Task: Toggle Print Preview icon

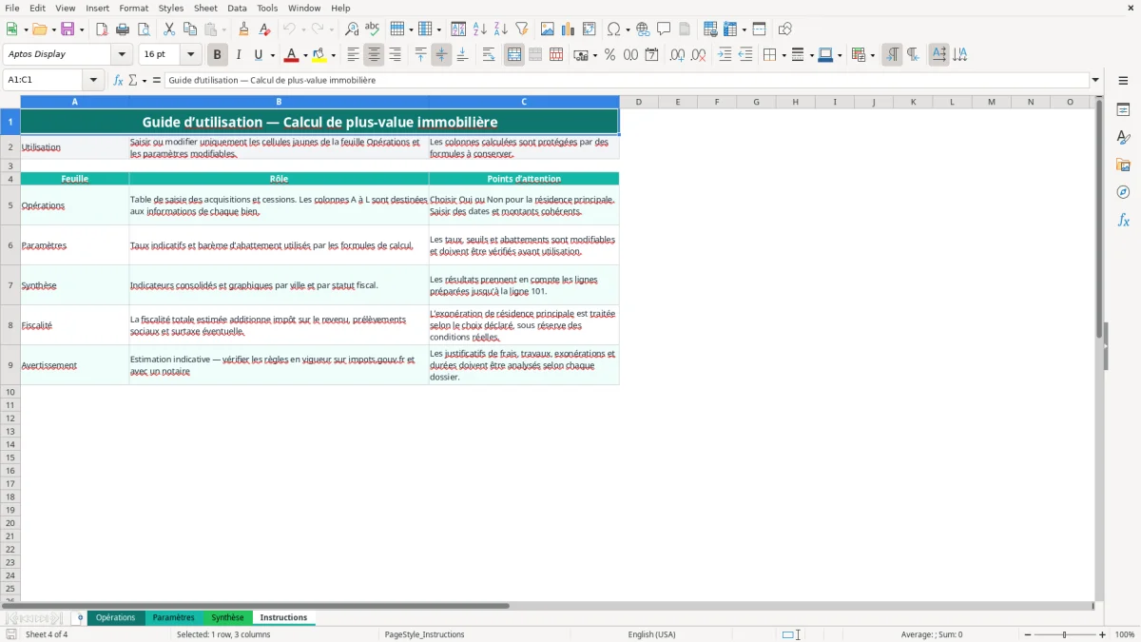Action: 144,29
